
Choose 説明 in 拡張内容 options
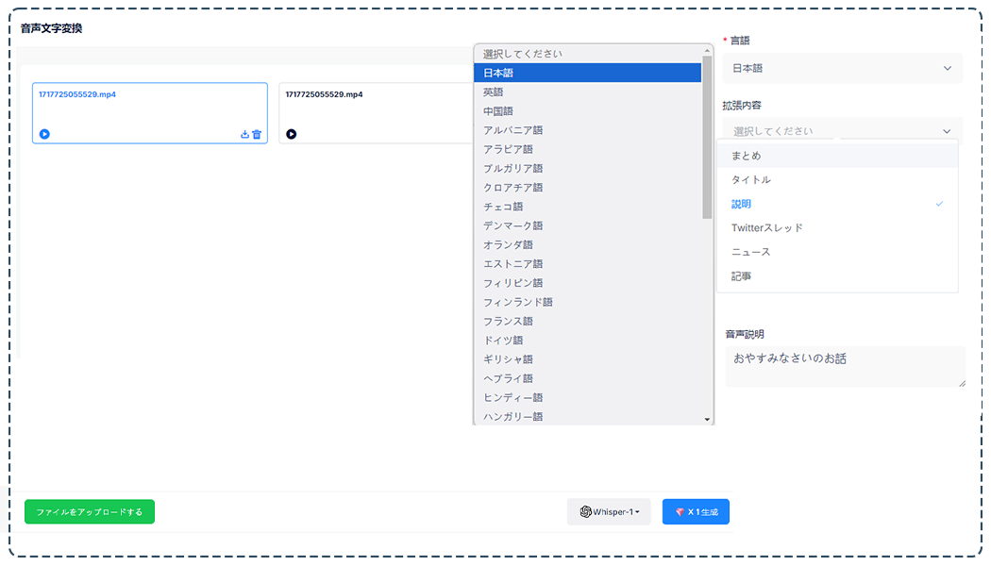click(x=837, y=204)
